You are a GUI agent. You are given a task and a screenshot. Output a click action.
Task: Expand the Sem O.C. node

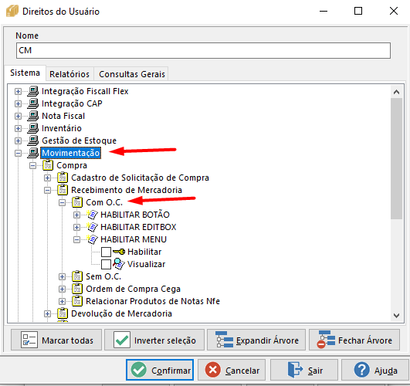coord(62,276)
